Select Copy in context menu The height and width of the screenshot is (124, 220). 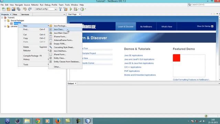[33, 38]
